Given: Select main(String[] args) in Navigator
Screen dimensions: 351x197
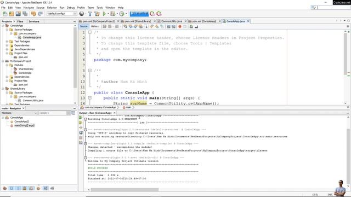Looking at the screenshot, I should (x=24, y=125).
